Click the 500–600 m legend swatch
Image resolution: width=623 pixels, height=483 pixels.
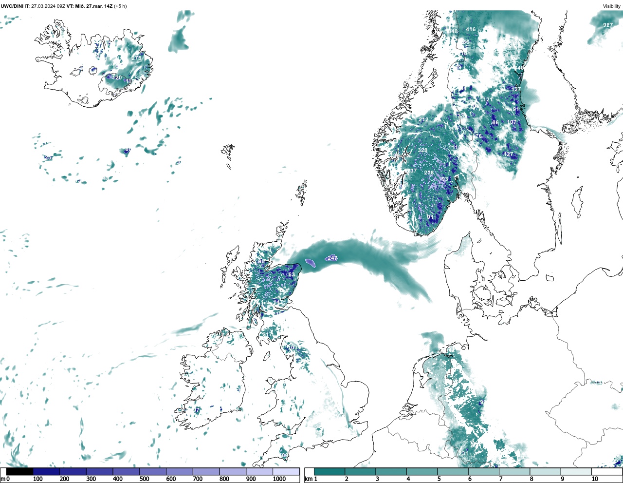click(153, 472)
